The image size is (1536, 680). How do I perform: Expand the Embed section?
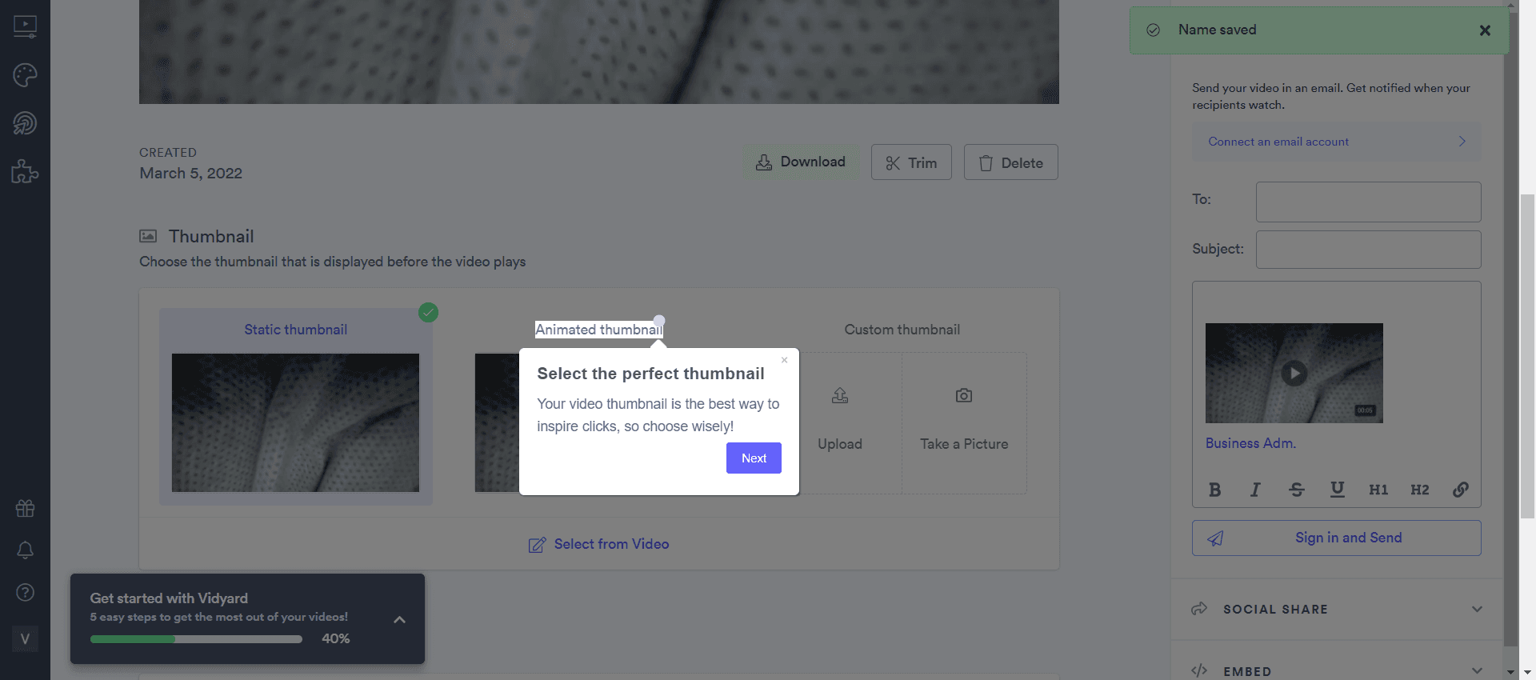coord(1337,670)
